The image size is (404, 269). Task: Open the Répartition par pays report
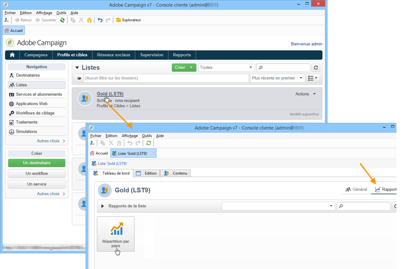(x=116, y=234)
